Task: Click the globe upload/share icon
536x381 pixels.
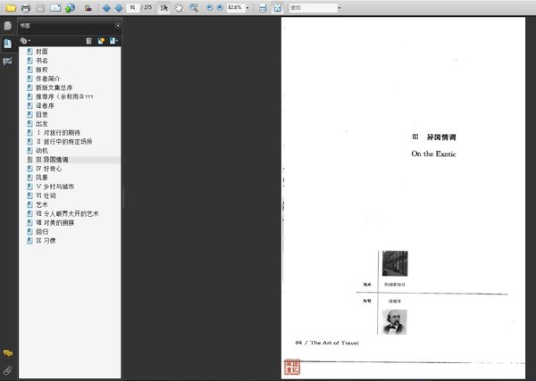Action: point(70,7)
